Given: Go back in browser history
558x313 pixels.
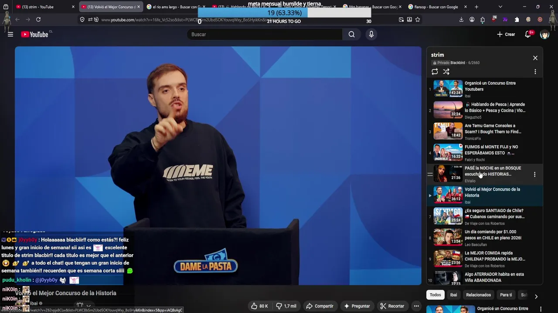Looking at the screenshot, I should (17, 20).
